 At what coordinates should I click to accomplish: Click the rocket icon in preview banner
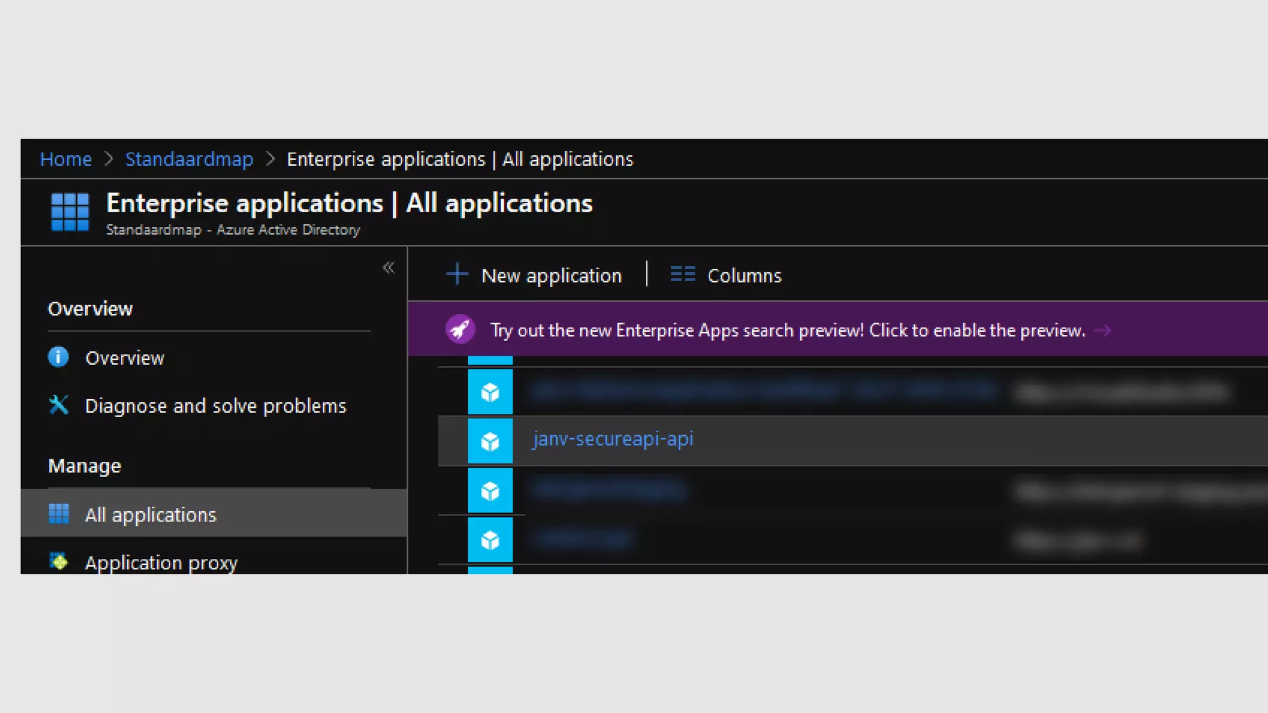460,329
